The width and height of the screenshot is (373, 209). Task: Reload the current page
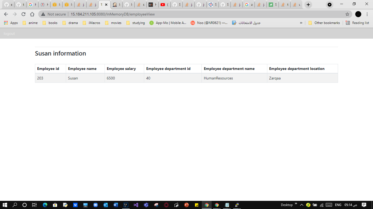23,14
